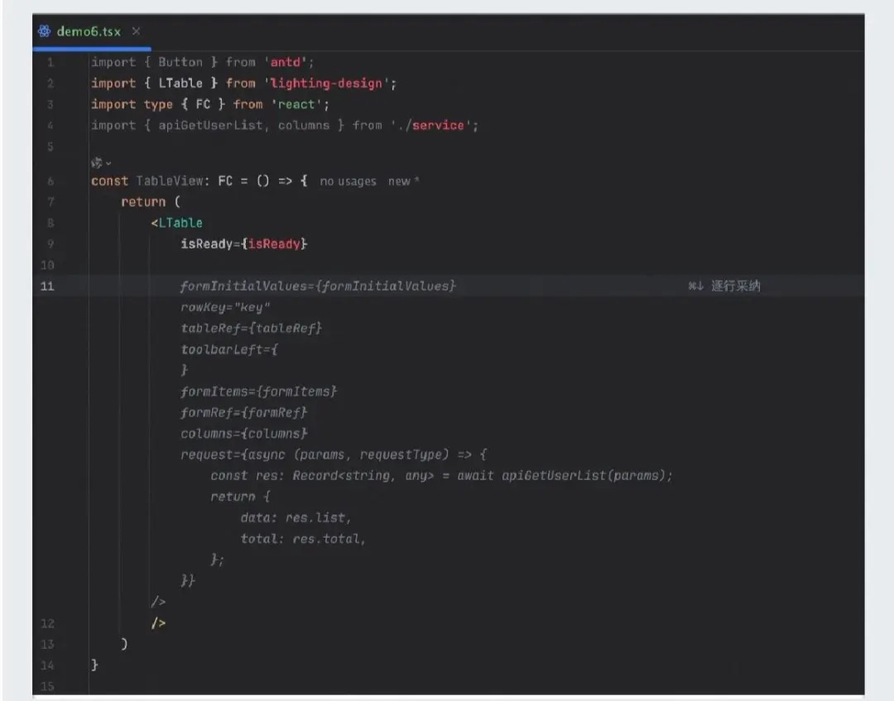Click the <LTable opening tag
This screenshot has height=701, width=894.
[x=177, y=223]
